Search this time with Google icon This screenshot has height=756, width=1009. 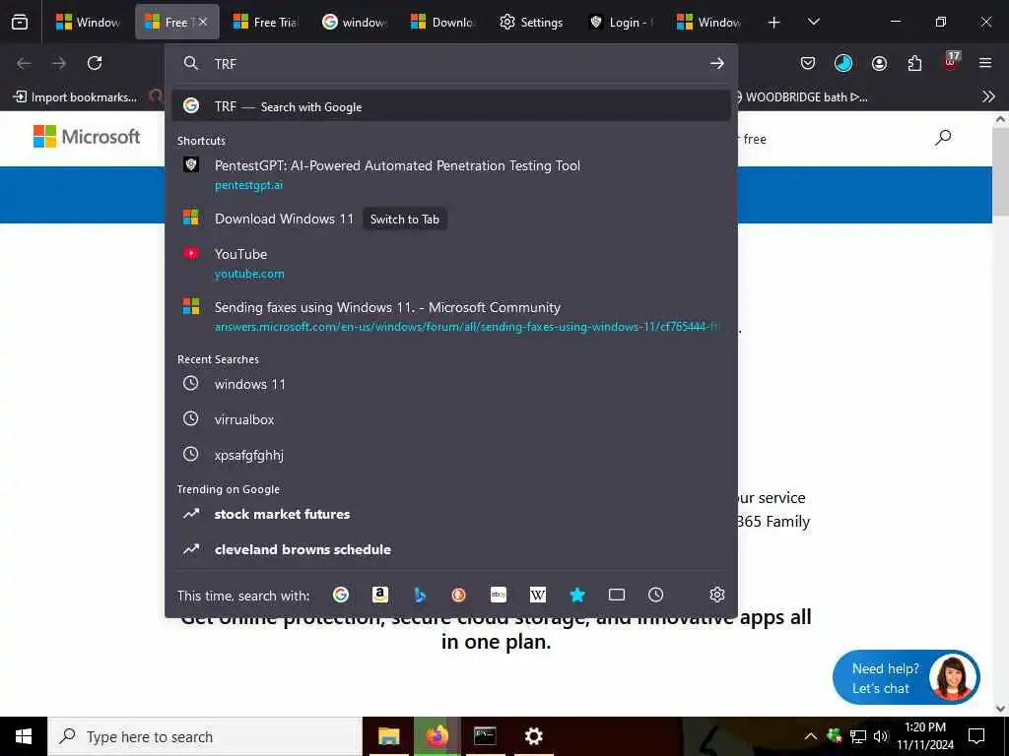point(340,595)
